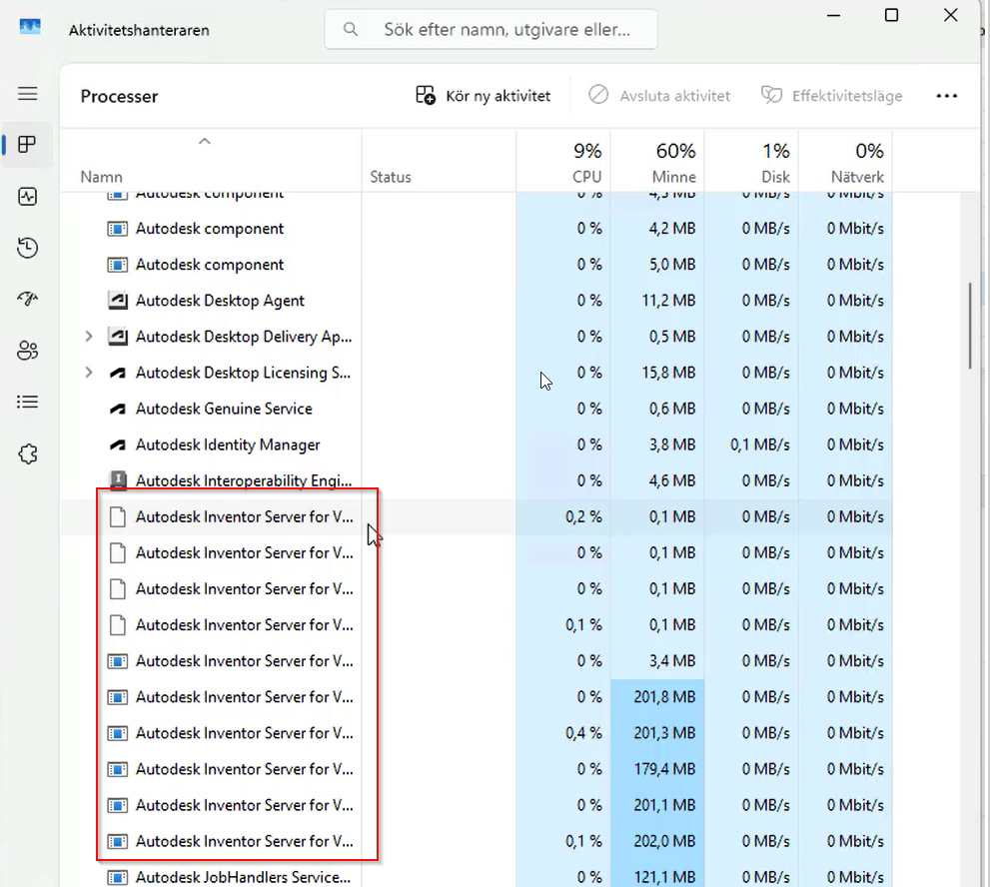Screen dimensions: 990x887
Task: Open the Startup apps sidebar icon
Action: click(27, 299)
